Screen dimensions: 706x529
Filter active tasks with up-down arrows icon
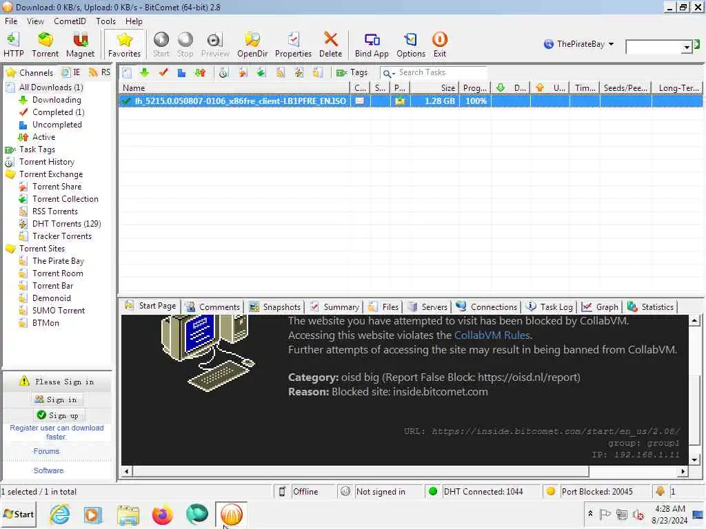(x=200, y=73)
